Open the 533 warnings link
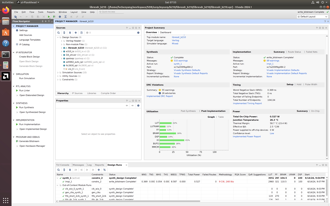Viewport: 330px width, 206px height. (x=180, y=61)
